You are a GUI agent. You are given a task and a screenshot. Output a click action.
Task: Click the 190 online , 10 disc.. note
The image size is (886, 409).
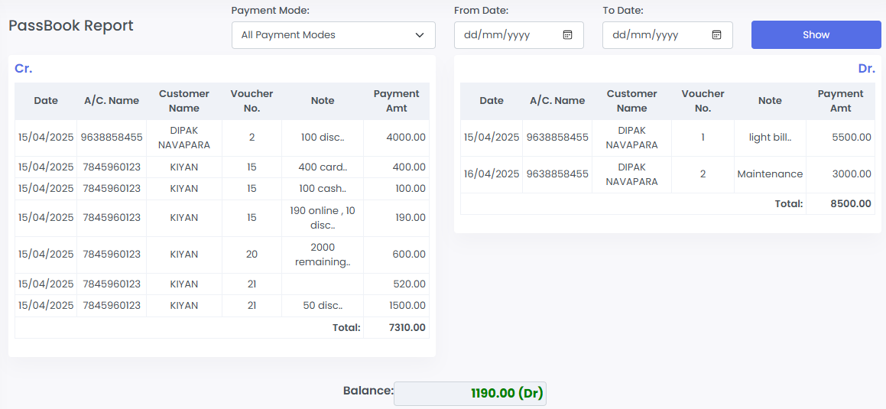click(323, 218)
